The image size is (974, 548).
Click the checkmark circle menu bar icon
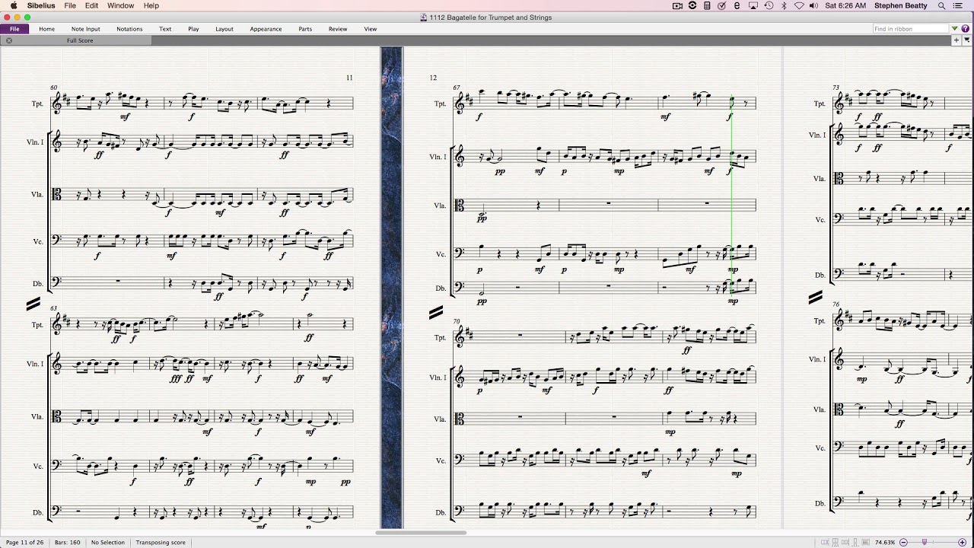[x=721, y=5]
